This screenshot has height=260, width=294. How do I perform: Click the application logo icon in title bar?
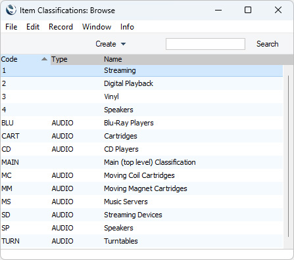11,10
